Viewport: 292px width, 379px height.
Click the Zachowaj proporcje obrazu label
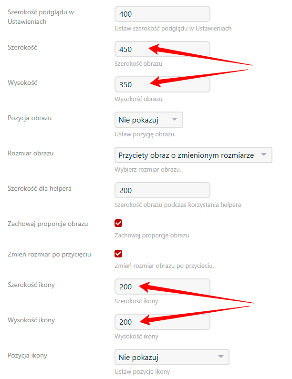click(x=48, y=224)
